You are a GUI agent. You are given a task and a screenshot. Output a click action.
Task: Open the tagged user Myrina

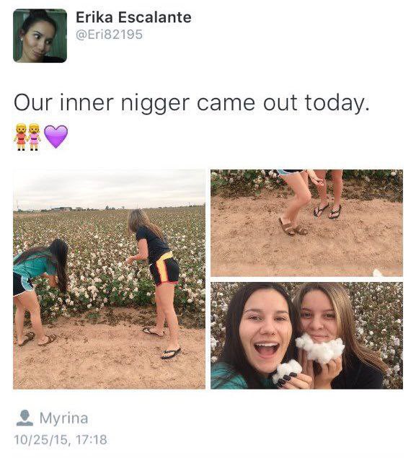point(63,418)
